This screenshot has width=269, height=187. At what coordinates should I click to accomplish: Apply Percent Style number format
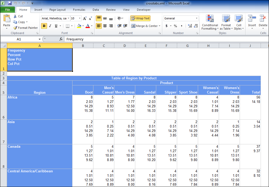click(175, 26)
